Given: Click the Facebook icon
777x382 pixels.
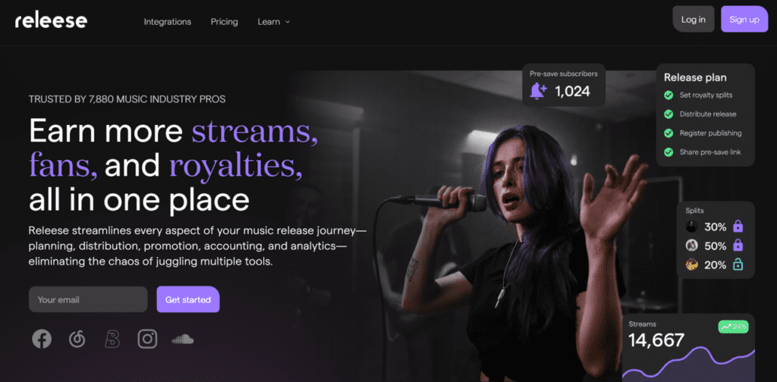Looking at the screenshot, I should click(42, 339).
